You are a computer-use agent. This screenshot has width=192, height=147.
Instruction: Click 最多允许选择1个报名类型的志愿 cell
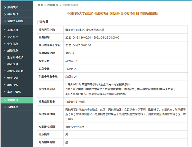tap(85, 30)
